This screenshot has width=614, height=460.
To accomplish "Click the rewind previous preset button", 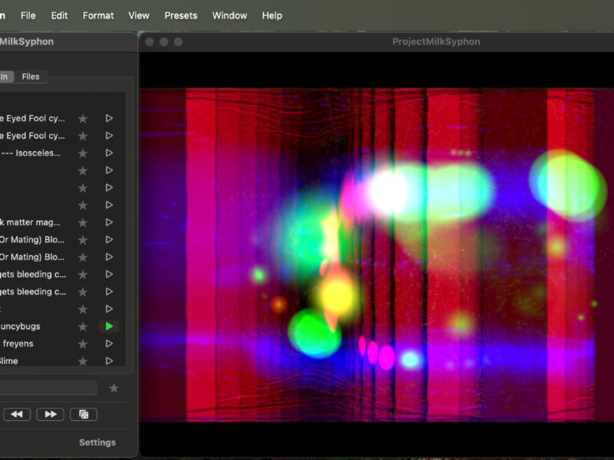I will [16, 414].
